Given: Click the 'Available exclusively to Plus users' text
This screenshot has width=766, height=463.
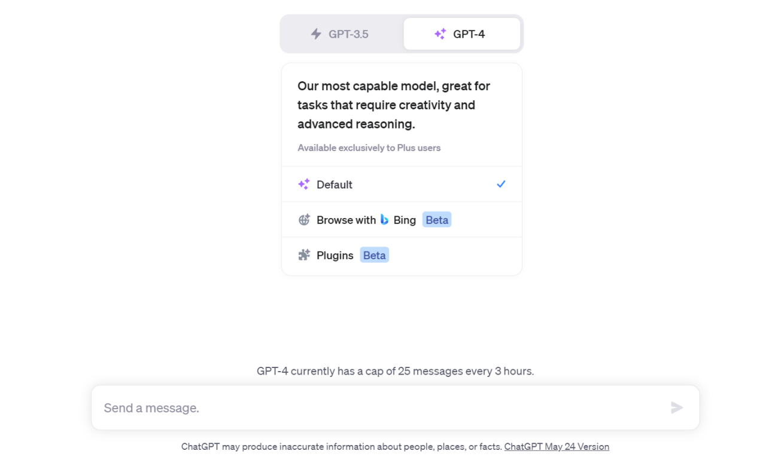Looking at the screenshot, I should [x=369, y=148].
